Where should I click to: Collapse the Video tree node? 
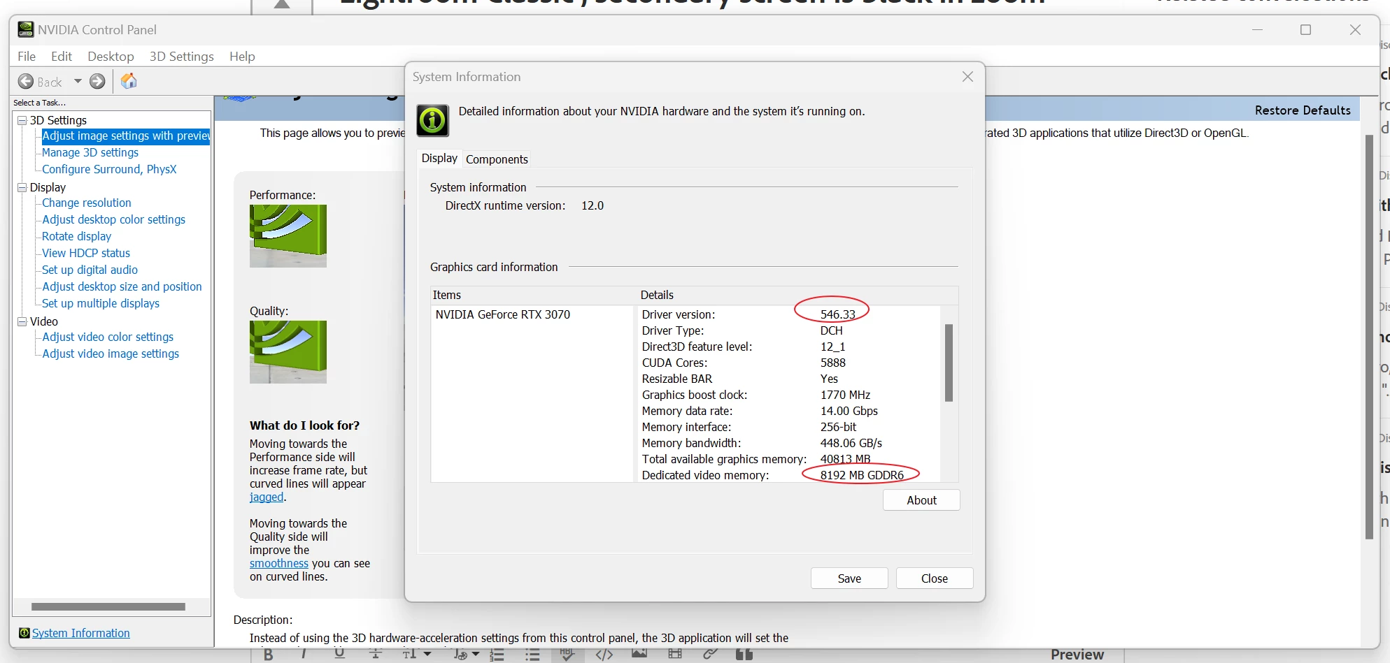pos(22,321)
